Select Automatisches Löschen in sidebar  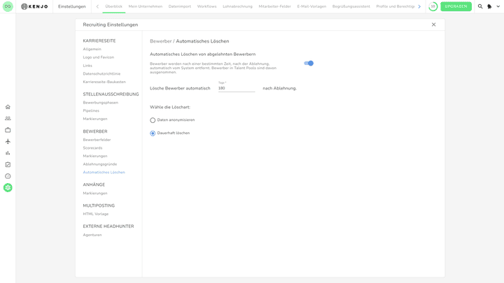[104, 173]
